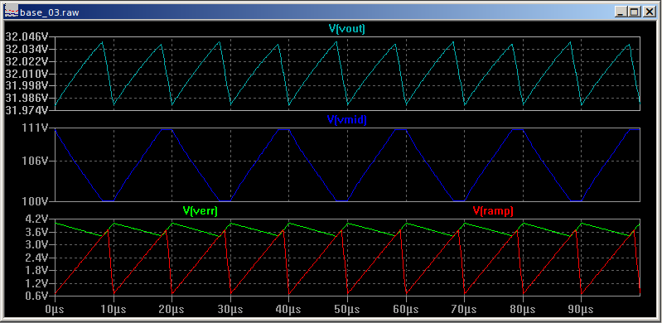Select the V(verr) trace label
662x323 pixels.
point(201,210)
